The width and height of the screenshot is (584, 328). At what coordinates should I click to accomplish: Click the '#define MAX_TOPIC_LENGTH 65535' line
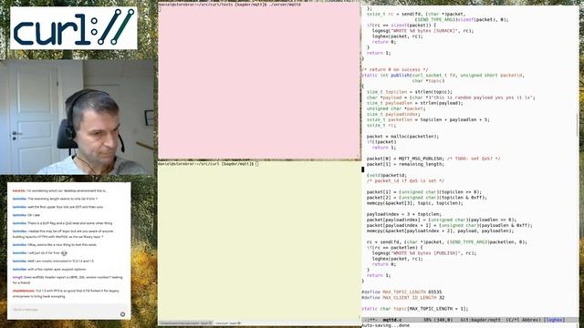(x=401, y=292)
